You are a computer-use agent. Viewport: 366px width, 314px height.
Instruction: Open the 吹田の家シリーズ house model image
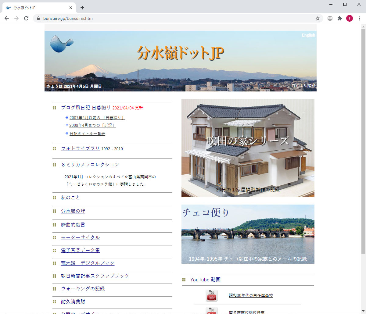point(248,148)
